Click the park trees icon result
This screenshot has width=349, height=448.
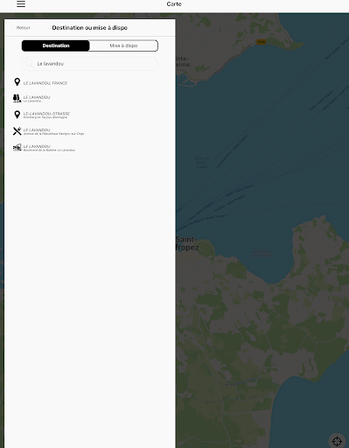[x=17, y=98]
